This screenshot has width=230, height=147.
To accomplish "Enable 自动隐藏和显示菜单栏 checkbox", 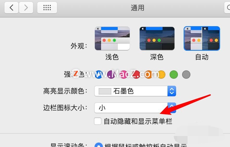I will (x=98, y=121).
